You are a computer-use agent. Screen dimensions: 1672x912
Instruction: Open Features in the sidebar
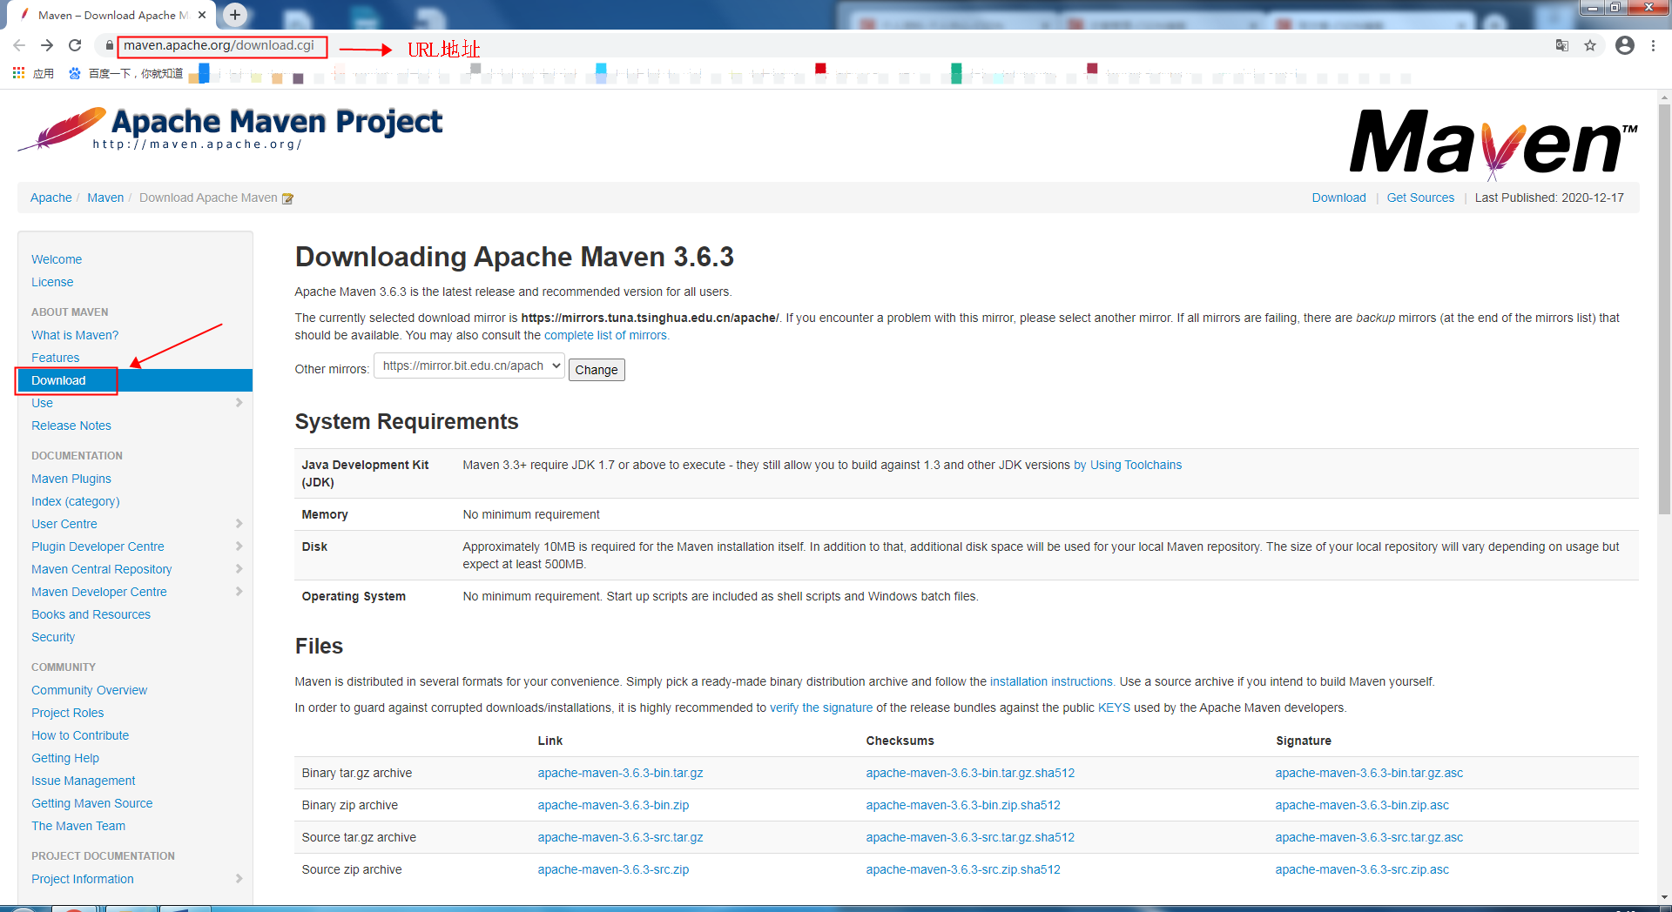coord(55,358)
